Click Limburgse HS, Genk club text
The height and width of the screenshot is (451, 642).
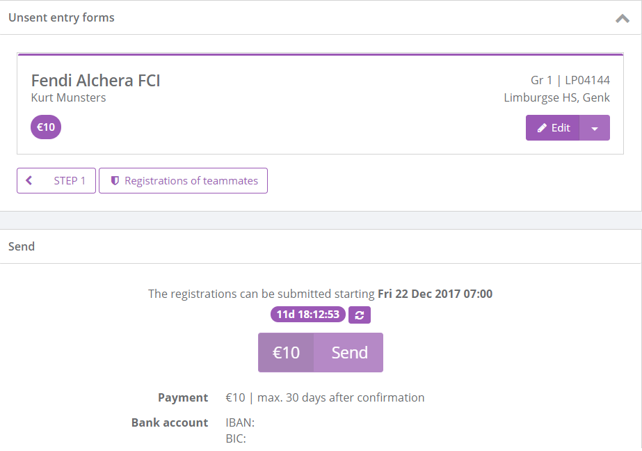click(x=556, y=98)
